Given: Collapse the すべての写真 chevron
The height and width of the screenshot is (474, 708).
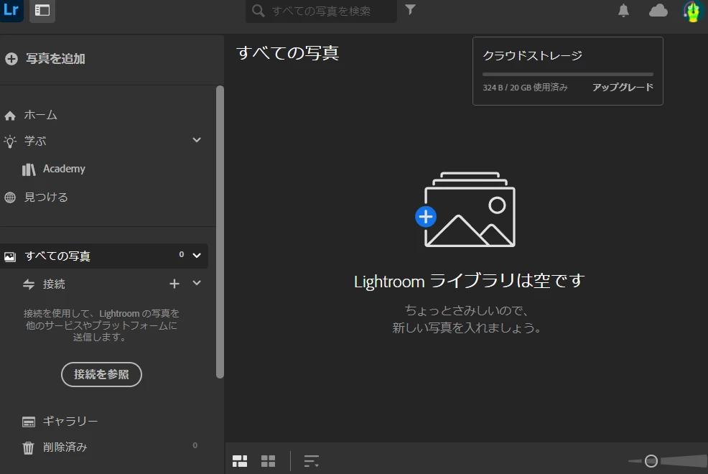Looking at the screenshot, I should point(197,256).
